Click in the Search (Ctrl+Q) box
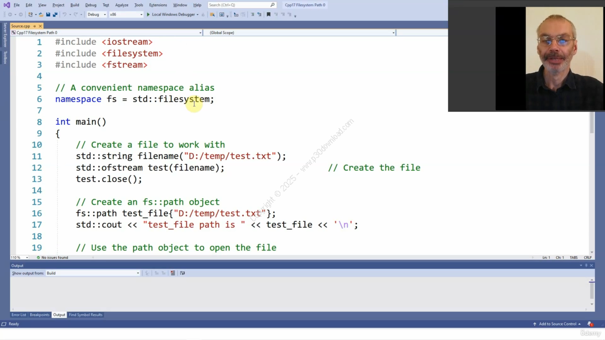Screen dimensions: 605x340 tap(239, 5)
